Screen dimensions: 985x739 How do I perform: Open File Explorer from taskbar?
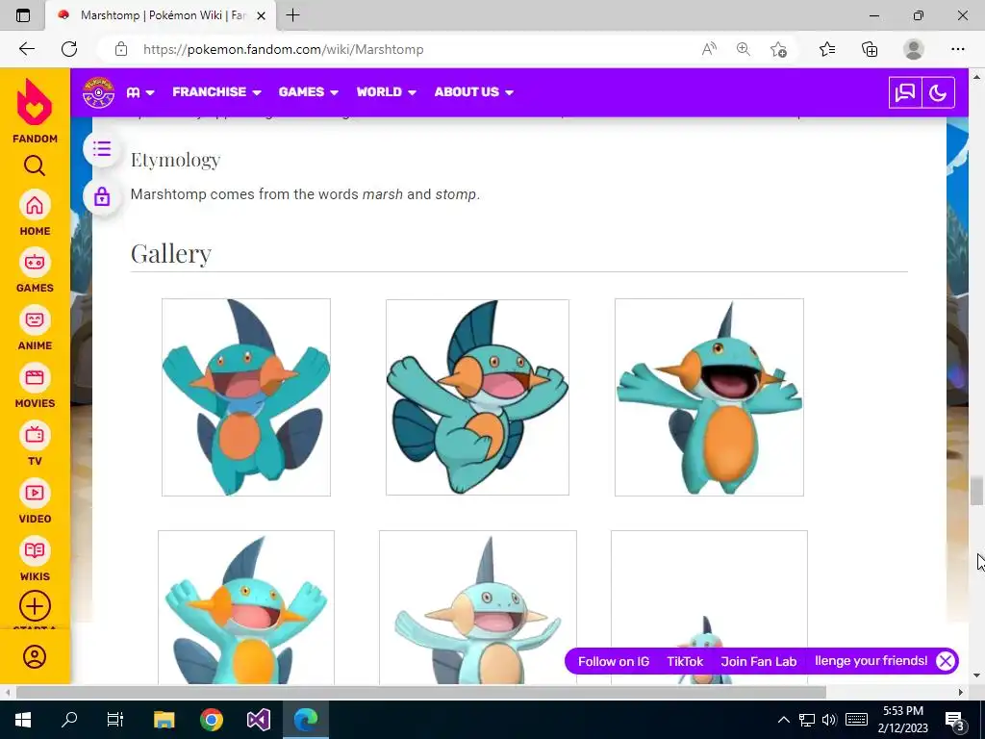tap(164, 720)
